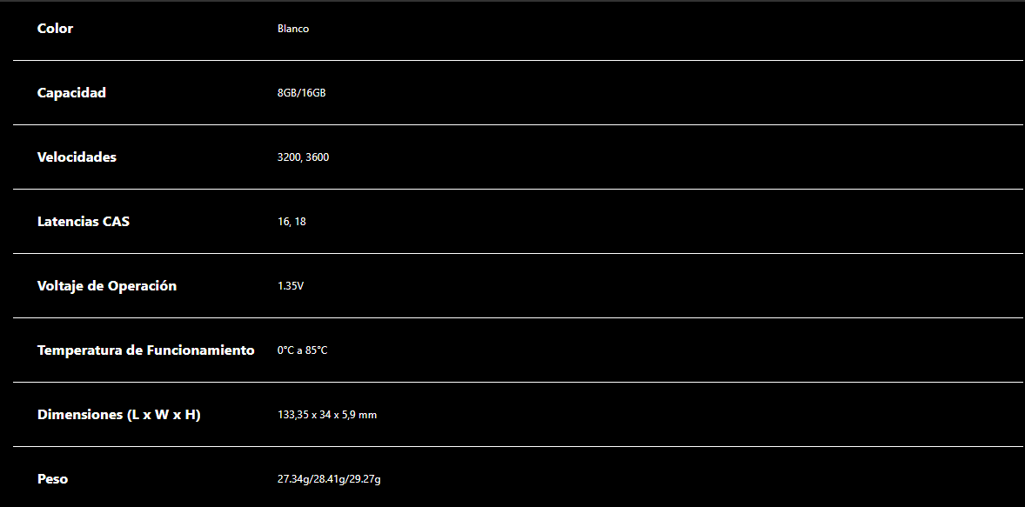The height and width of the screenshot is (507, 1025).
Task: Select the 0°C a 85°C value
Action: pyautogui.click(x=302, y=350)
